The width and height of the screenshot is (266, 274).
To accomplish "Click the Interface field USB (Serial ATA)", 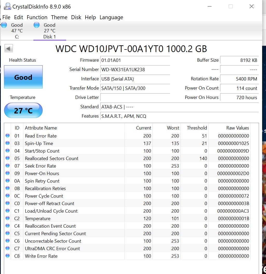I will click(135, 79).
